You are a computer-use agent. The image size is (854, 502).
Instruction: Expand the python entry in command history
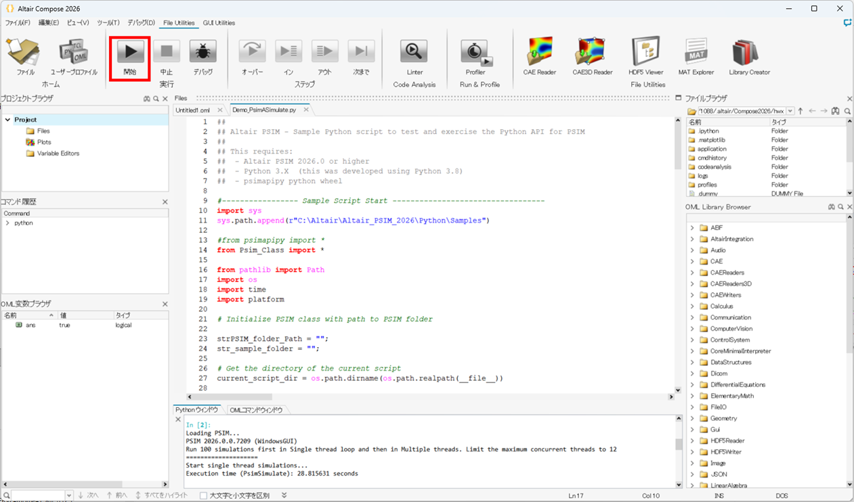(7, 223)
